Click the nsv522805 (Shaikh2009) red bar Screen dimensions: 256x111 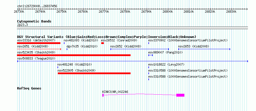point(94,73)
